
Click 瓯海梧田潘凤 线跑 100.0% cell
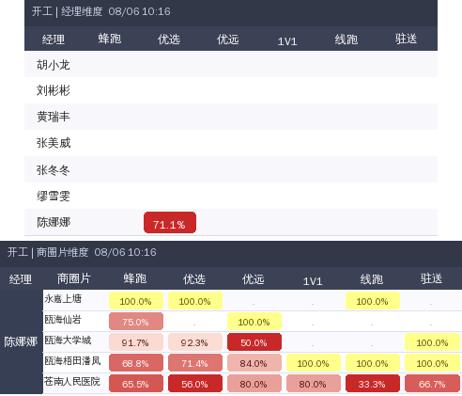[373, 363]
